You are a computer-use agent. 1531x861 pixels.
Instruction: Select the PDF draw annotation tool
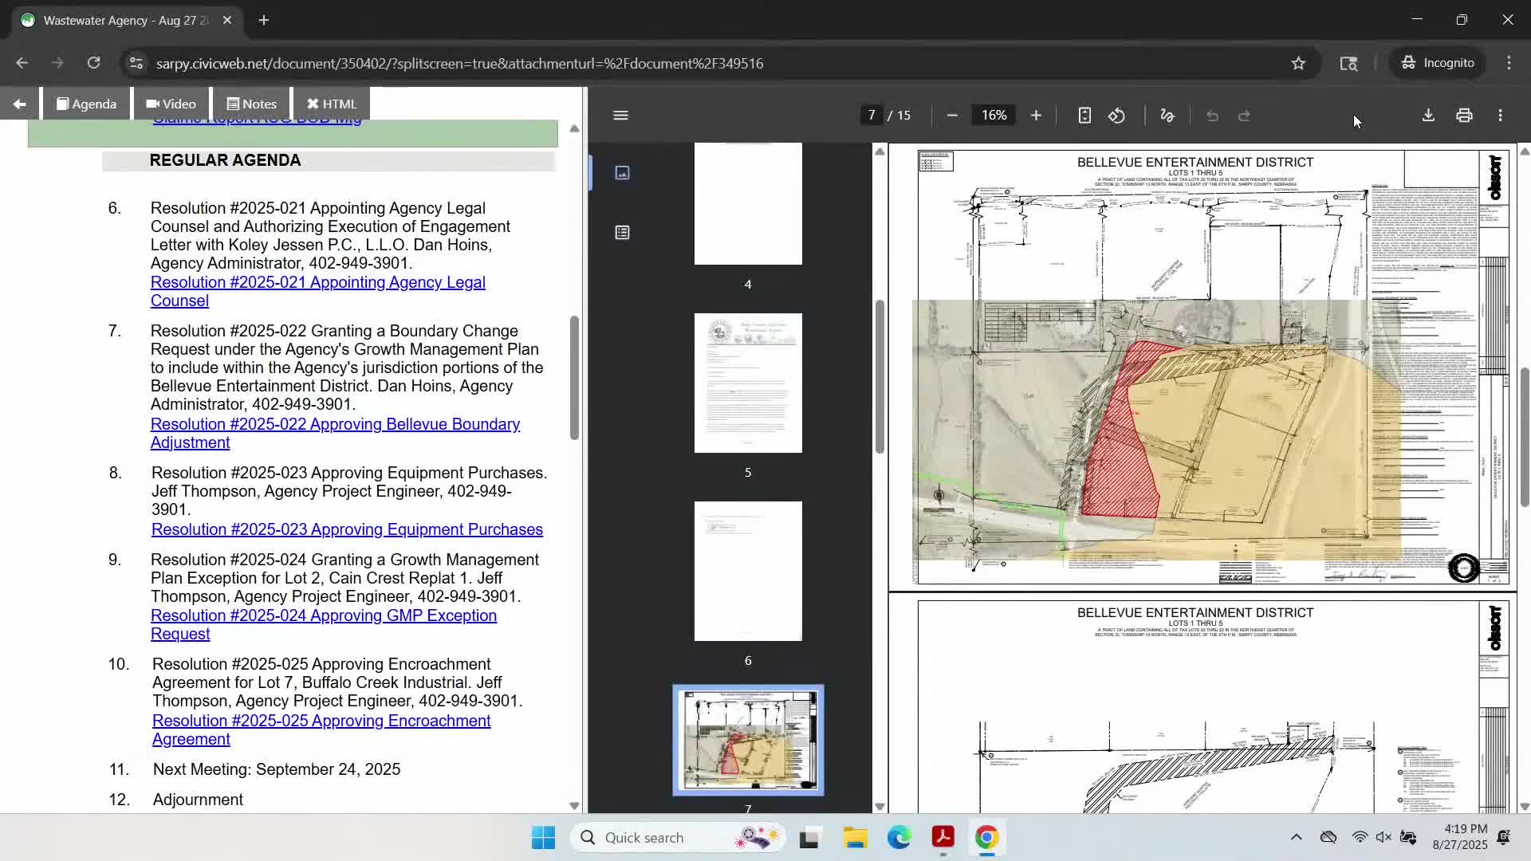coord(1167,116)
